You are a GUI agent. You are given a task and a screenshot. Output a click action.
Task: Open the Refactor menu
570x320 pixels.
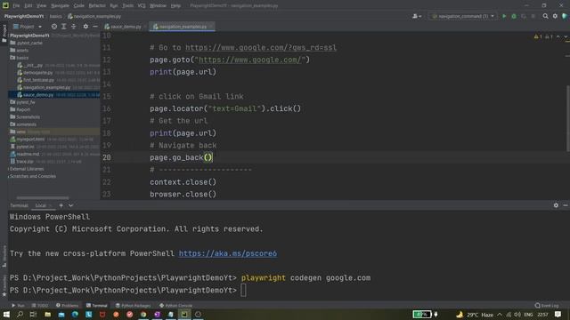[97, 5]
